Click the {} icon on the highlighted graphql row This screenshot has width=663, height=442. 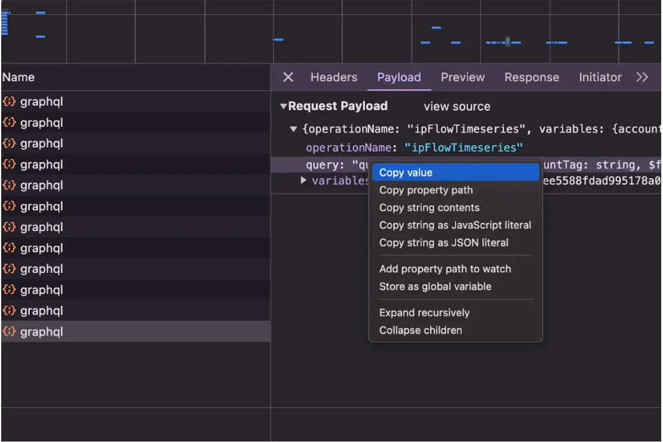(9, 331)
